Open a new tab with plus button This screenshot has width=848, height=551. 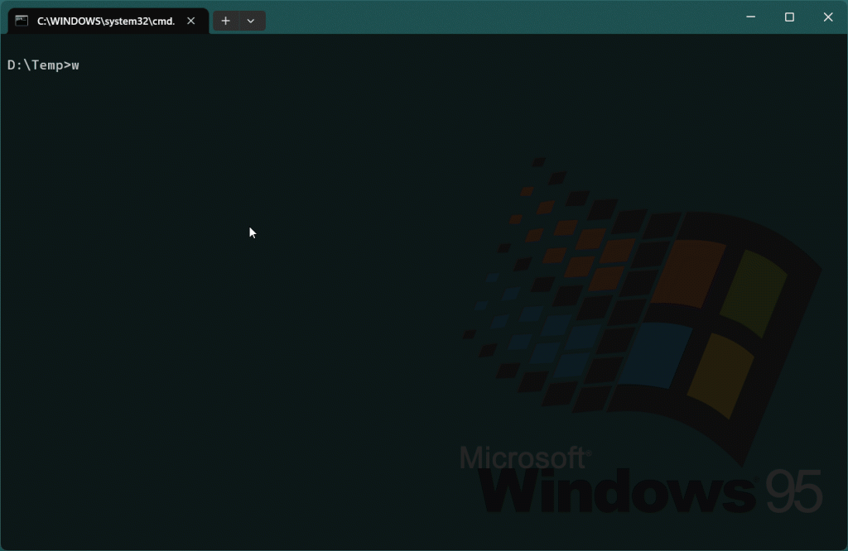tap(225, 21)
